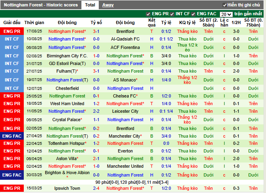Open the 0-2 score versus Manchester City
This screenshot has width=266, height=193.
[96, 136]
